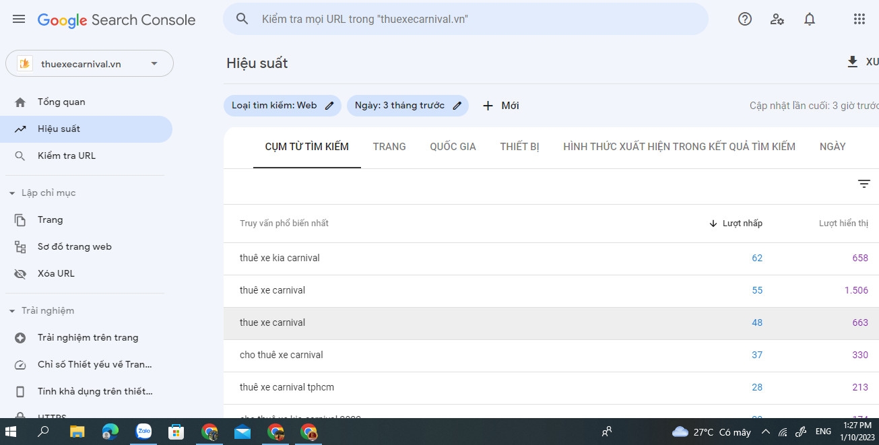Show hidden system tray icons

765,432
